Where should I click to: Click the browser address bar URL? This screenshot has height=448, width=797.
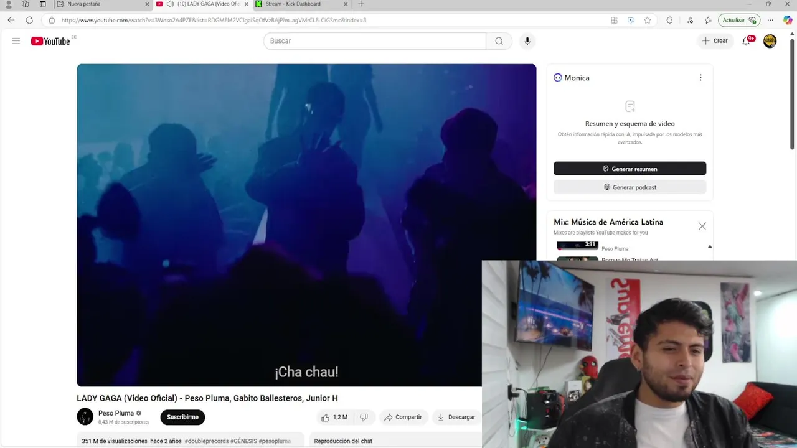pyautogui.click(x=214, y=20)
